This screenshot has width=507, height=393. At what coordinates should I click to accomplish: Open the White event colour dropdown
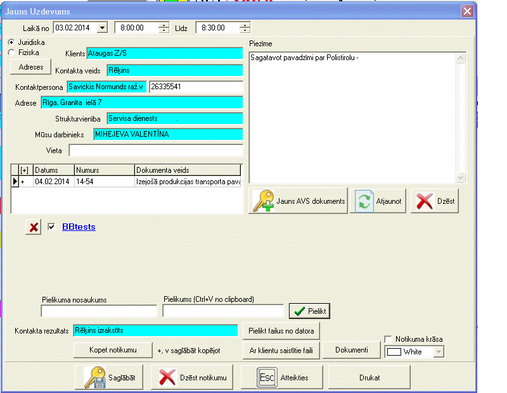coord(439,352)
